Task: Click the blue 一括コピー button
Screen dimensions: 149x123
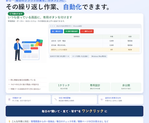Action: (57, 31)
